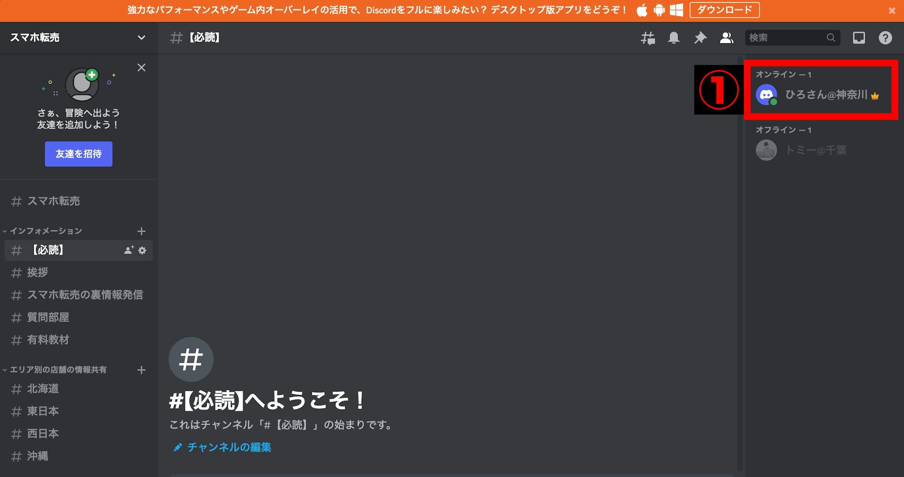This screenshot has width=904, height=477.
Task: Click the 【必読】 channel title in header
Action: (x=204, y=38)
